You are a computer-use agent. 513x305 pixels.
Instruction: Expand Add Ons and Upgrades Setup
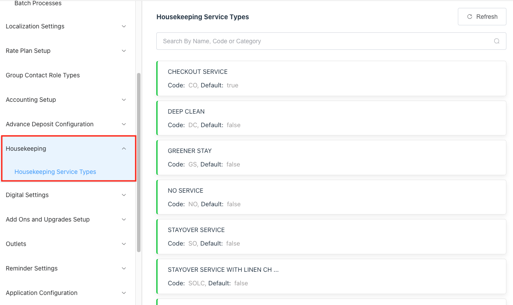[48, 219]
